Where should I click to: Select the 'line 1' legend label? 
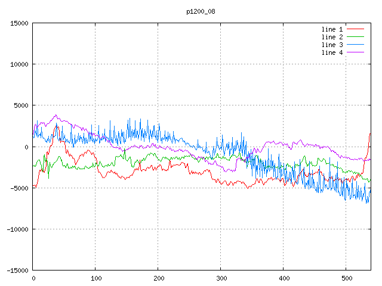(332, 29)
